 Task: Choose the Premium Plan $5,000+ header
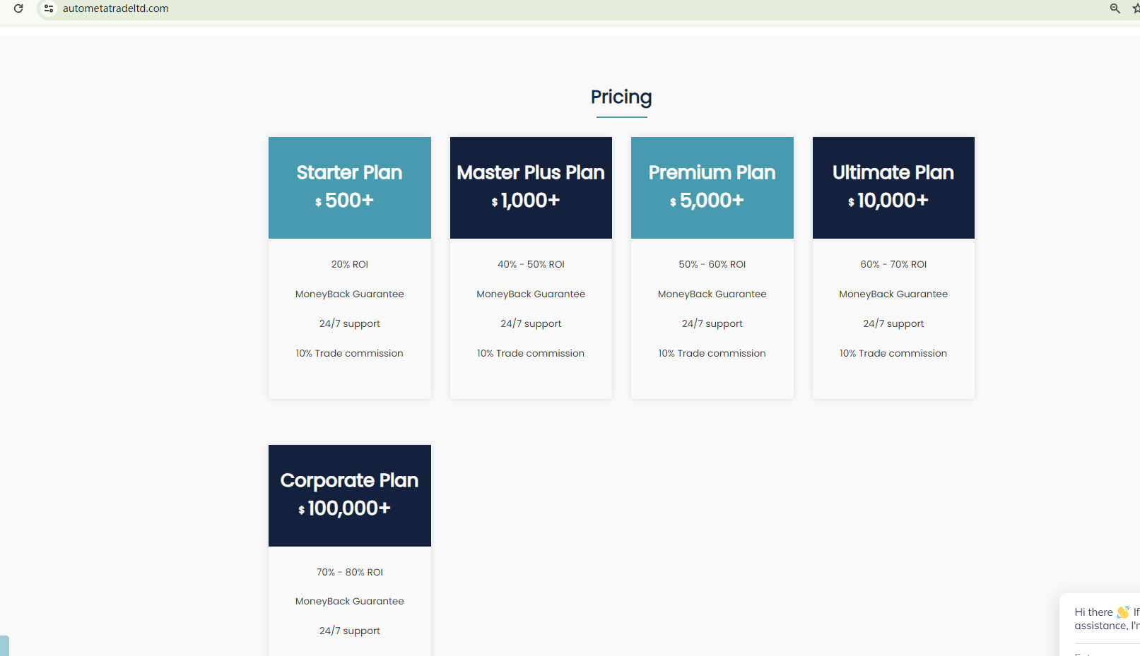tap(712, 187)
